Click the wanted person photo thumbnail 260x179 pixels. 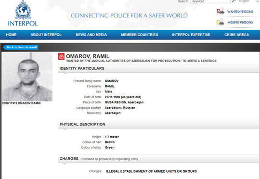[27, 77]
